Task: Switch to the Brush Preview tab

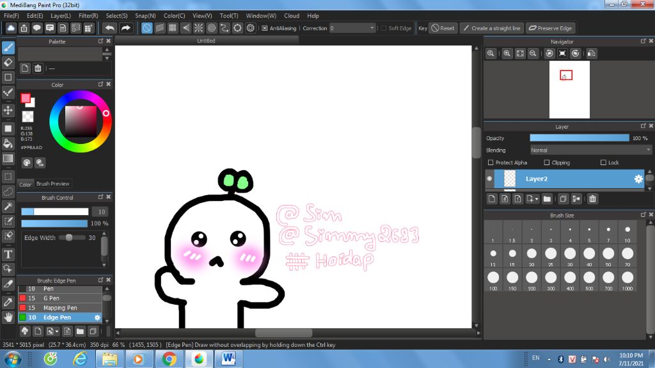Action: pos(53,184)
